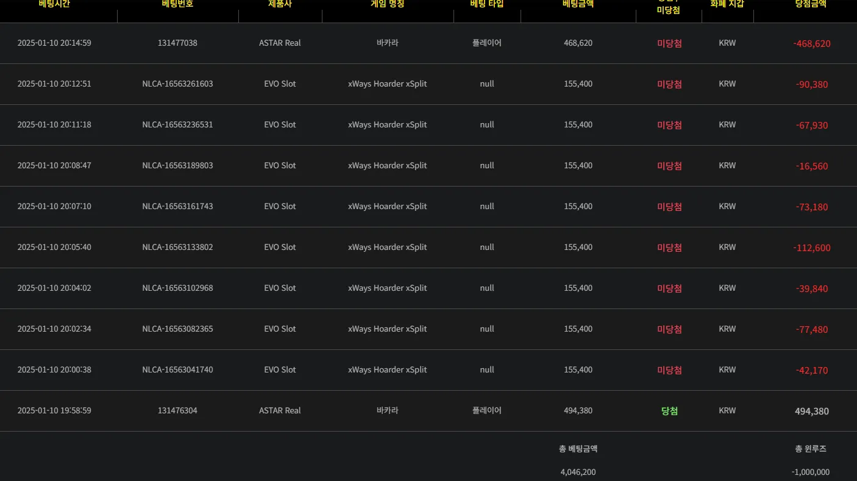This screenshot has height=481, width=857.
Task: Select bet number NLCA-16563102968
Action: point(177,288)
